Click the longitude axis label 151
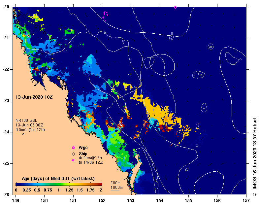The width and height of the screenshot is (260, 206). (73, 200)
